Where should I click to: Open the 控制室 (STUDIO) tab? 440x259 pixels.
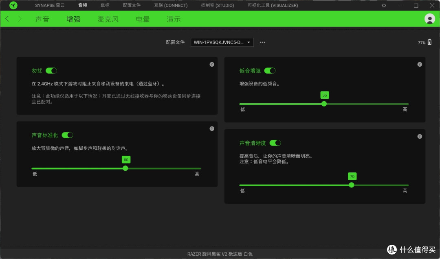click(218, 5)
